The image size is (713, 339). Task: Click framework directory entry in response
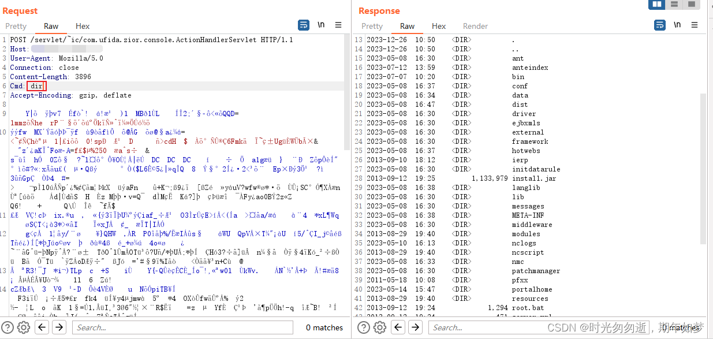[x=530, y=141]
